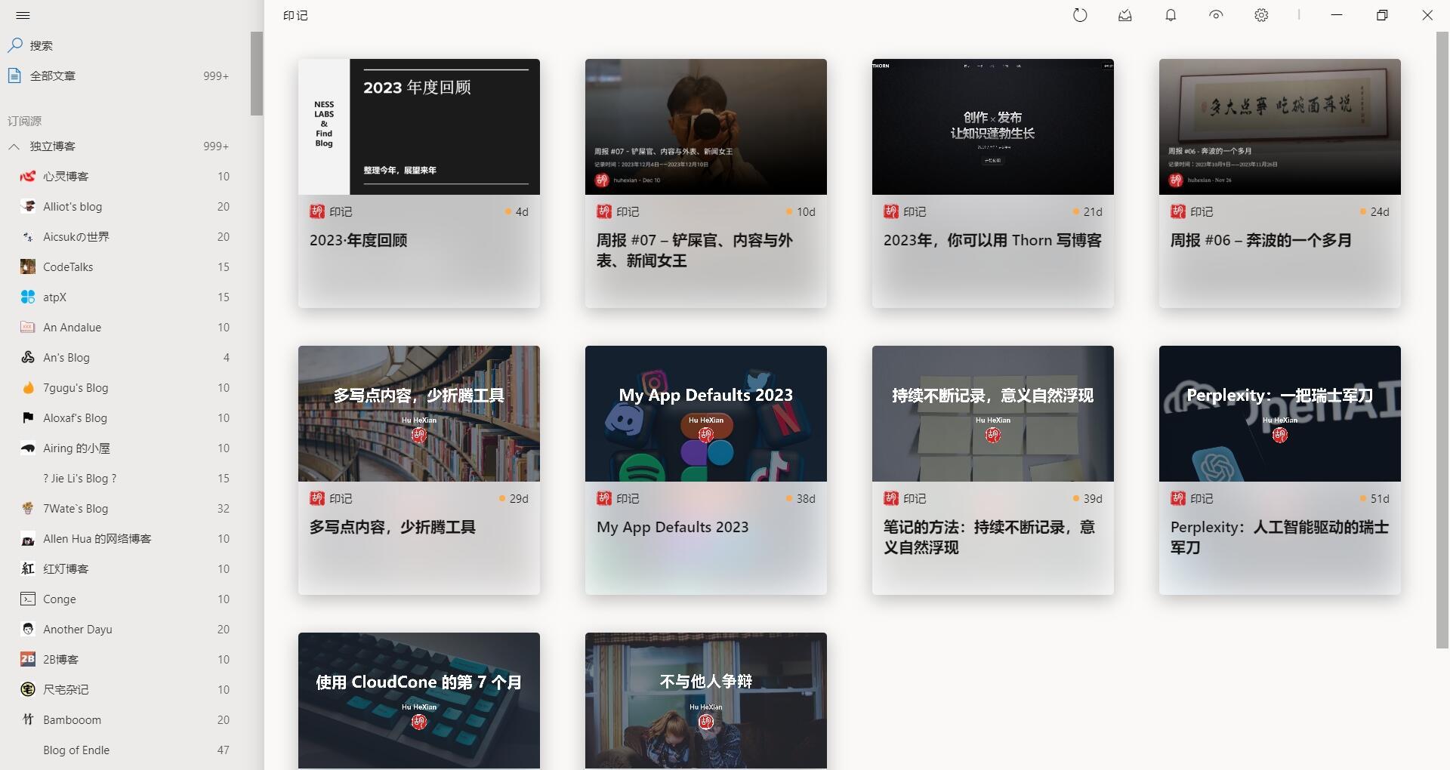Click the 51d age label on Perplexity card
This screenshot has width=1450, height=770.
click(x=1379, y=499)
